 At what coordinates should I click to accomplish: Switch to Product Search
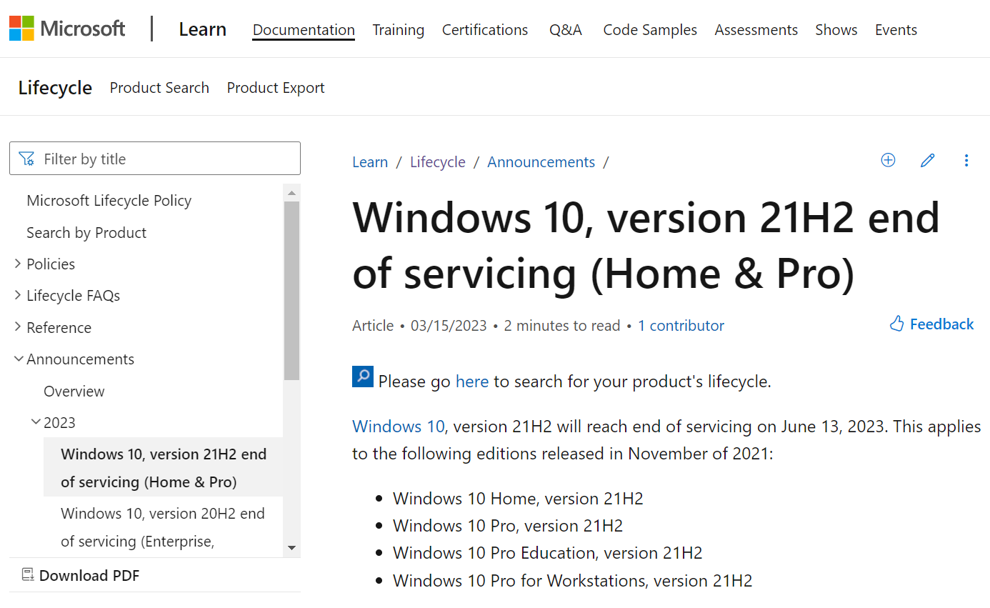[x=159, y=87]
